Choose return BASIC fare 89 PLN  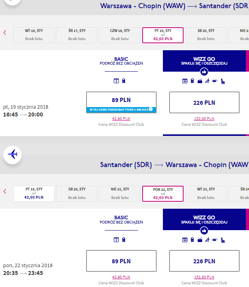121,261
